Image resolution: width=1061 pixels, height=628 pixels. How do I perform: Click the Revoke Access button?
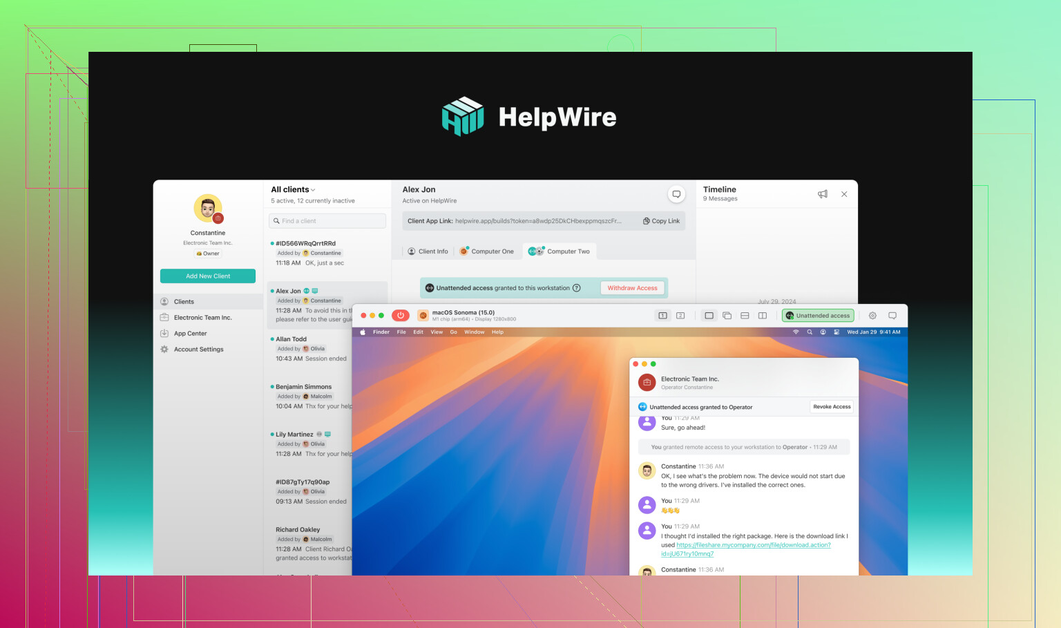click(x=832, y=407)
